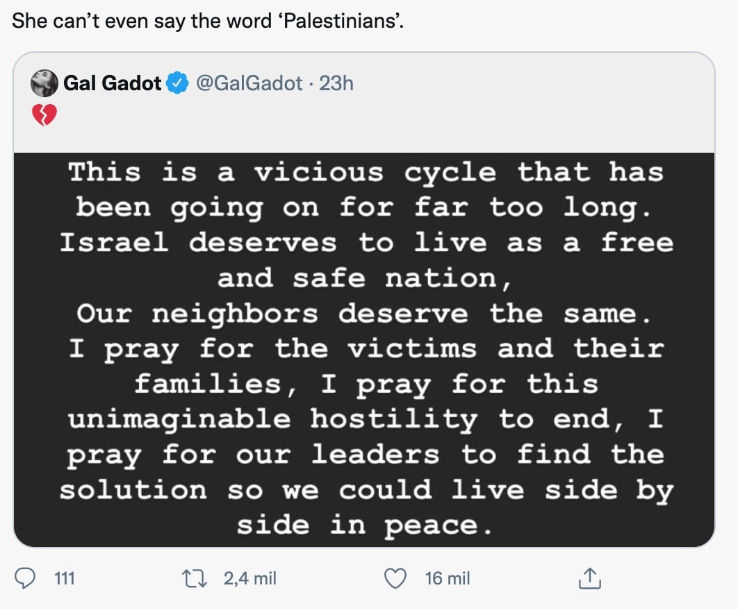Viewport: 738px width, 615px height.
Task: Click 'Our neighbors deserve the same' line
Action: click(x=364, y=314)
